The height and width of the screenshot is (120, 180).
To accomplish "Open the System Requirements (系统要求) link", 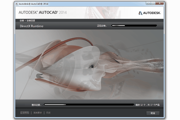I will (x=38, y=113).
